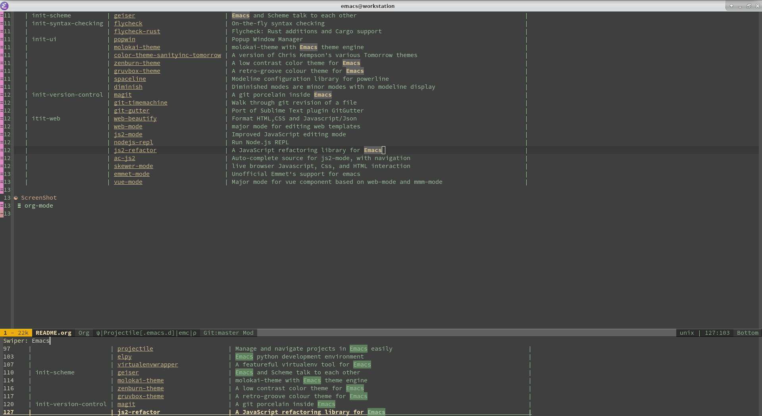This screenshot has height=416, width=762.
Task: Open the flycheck-rust link
Action: point(137,31)
